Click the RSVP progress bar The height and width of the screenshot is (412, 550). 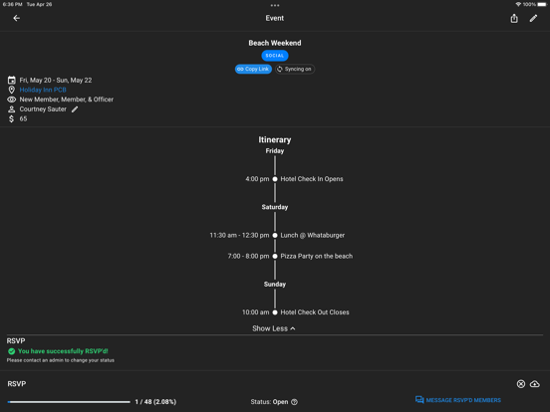coord(69,402)
